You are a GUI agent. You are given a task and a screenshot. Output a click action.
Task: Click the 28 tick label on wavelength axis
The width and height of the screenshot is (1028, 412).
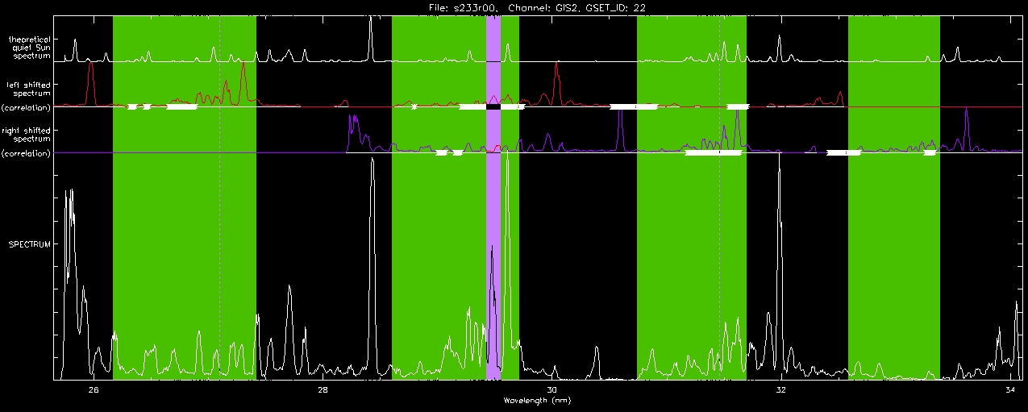323,390
